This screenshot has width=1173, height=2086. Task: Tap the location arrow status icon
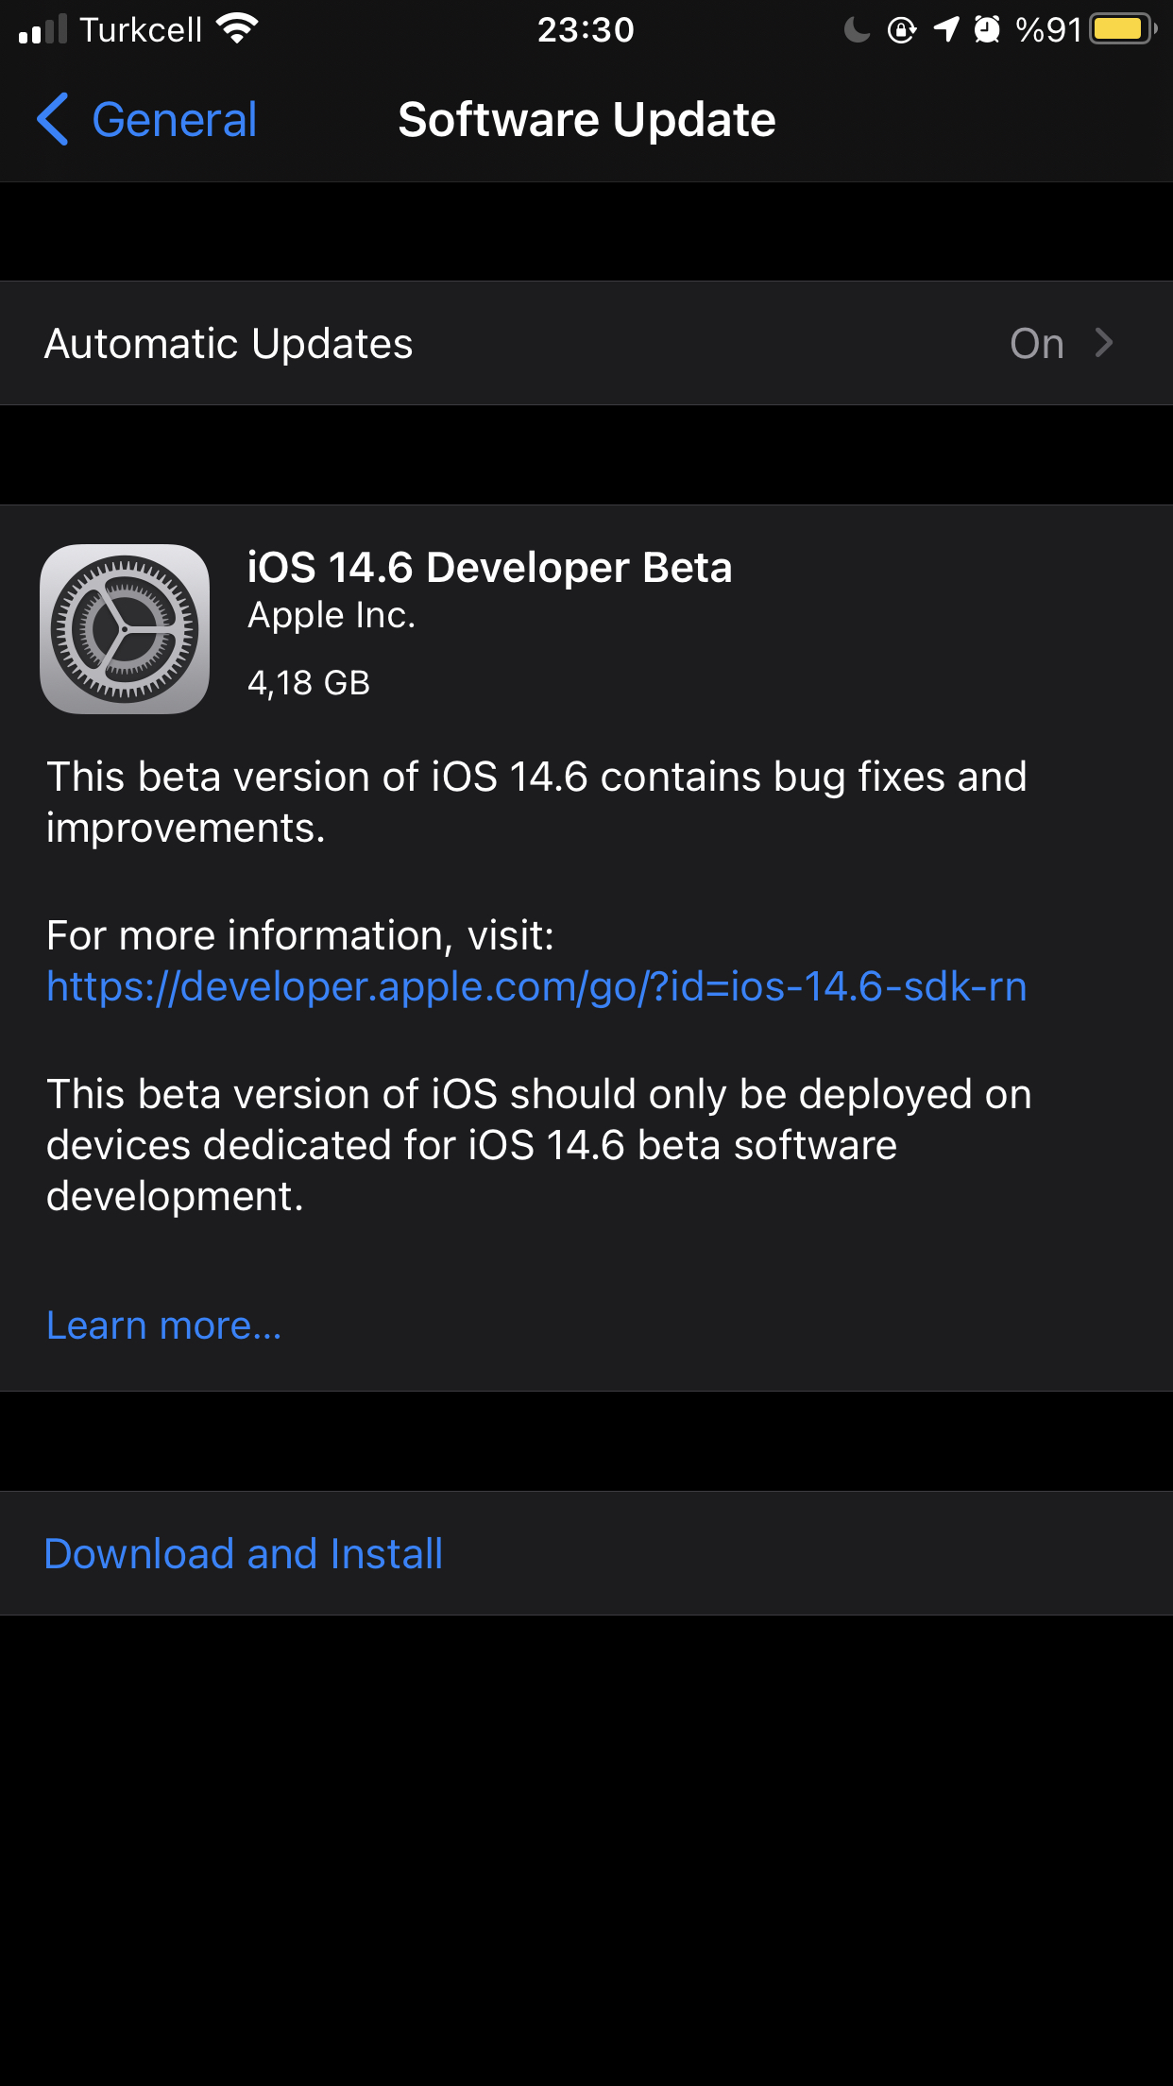(x=946, y=29)
